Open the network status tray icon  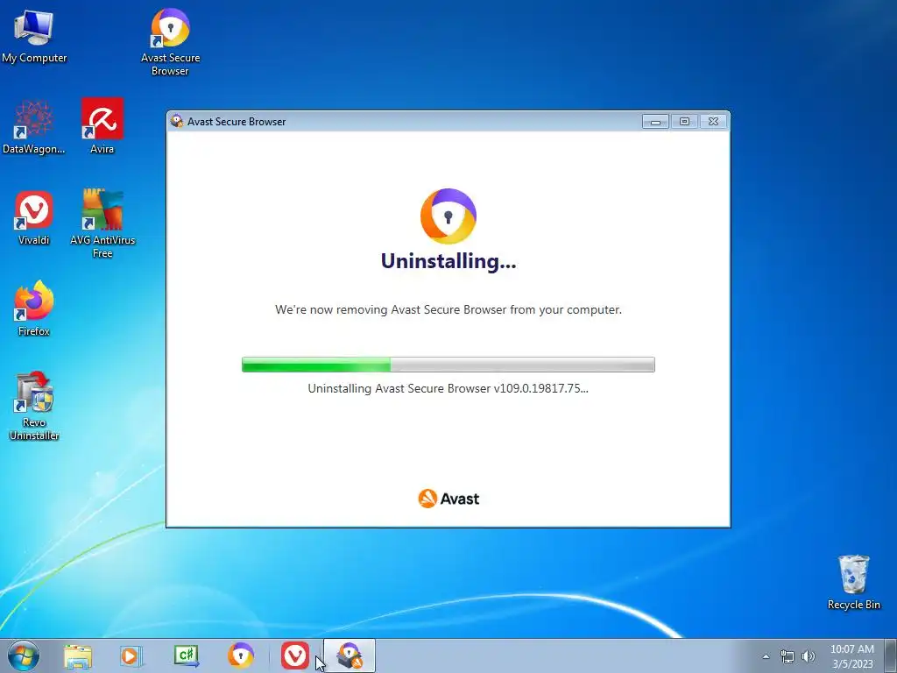[788, 656]
